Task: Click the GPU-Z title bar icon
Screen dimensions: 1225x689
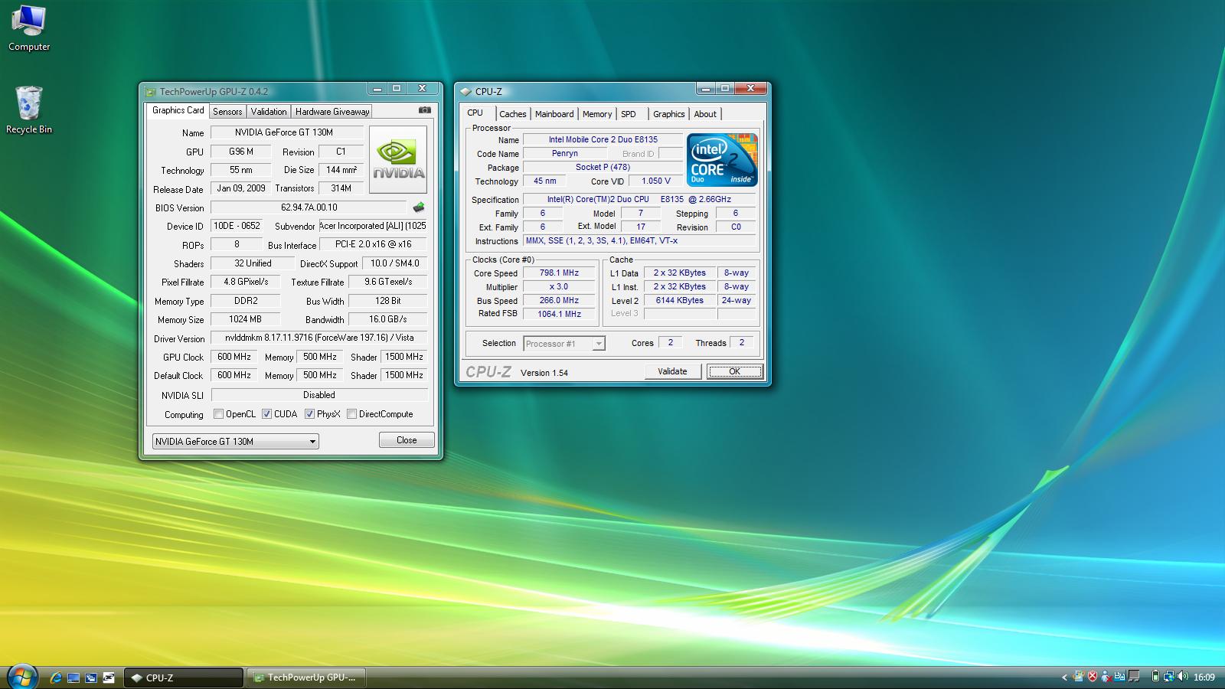Action: [x=151, y=91]
